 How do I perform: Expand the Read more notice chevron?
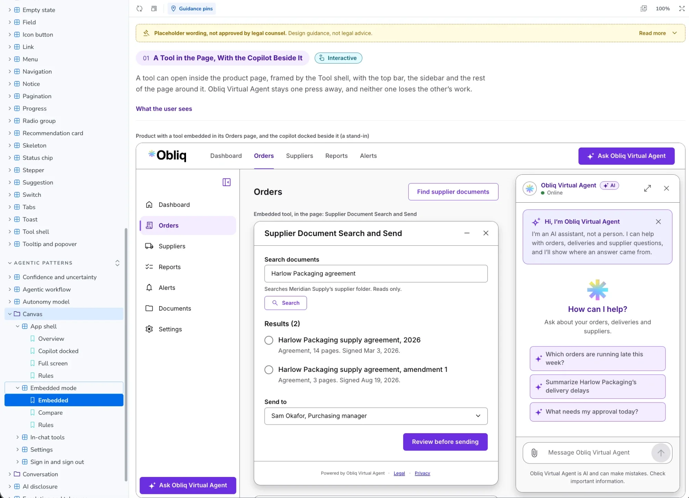pos(675,33)
